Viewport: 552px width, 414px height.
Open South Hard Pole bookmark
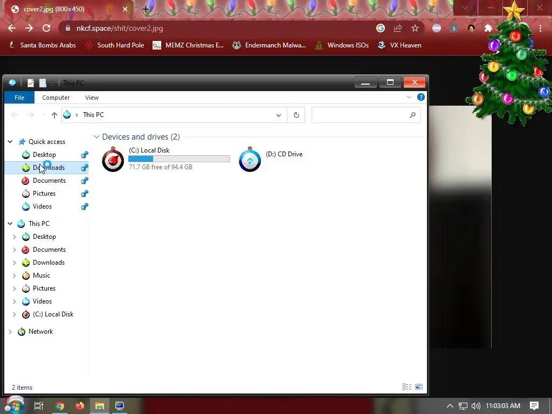(x=115, y=45)
